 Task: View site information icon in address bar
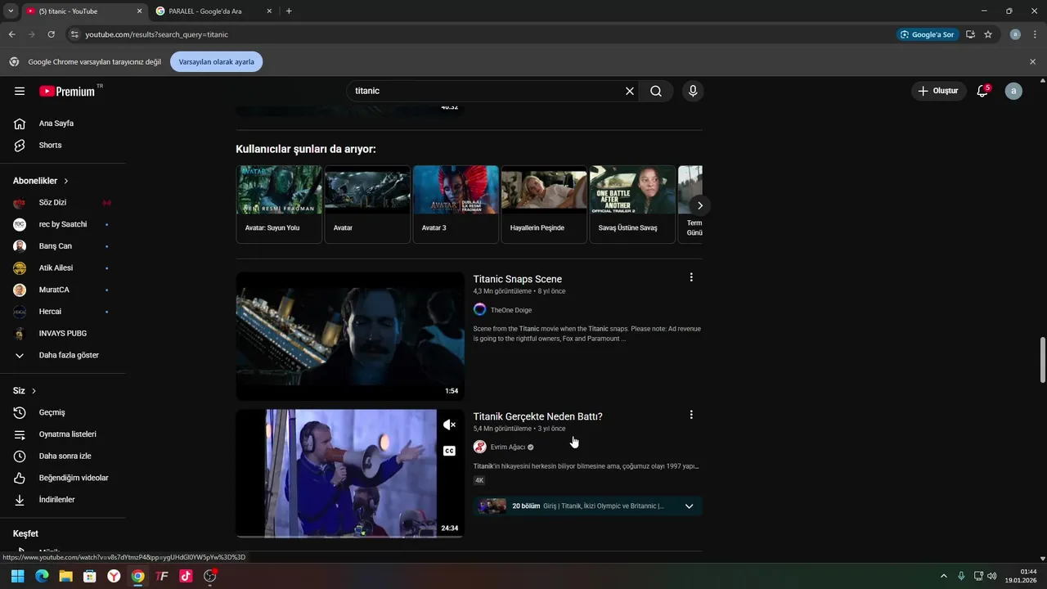point(74,34)
